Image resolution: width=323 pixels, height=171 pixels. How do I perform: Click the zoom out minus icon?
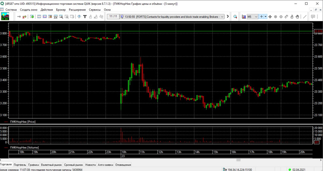point(281,17)
